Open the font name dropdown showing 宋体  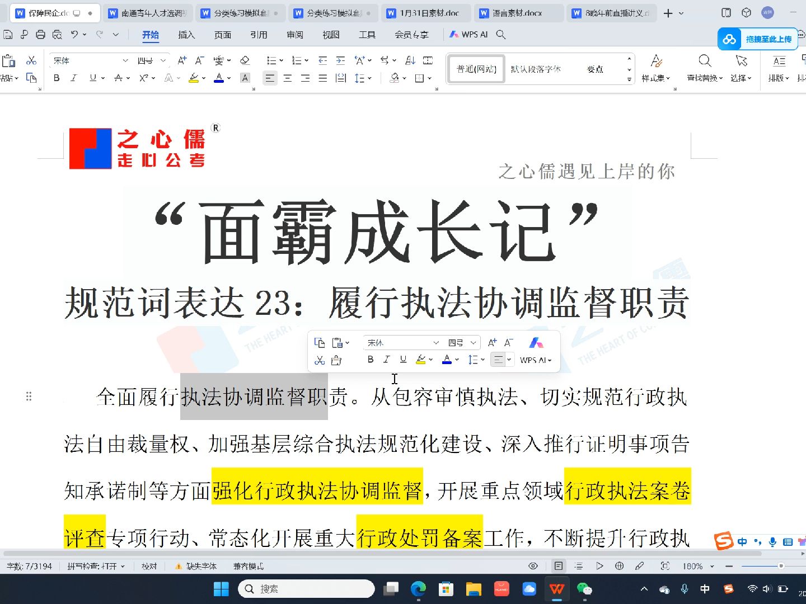click(87, 60)
